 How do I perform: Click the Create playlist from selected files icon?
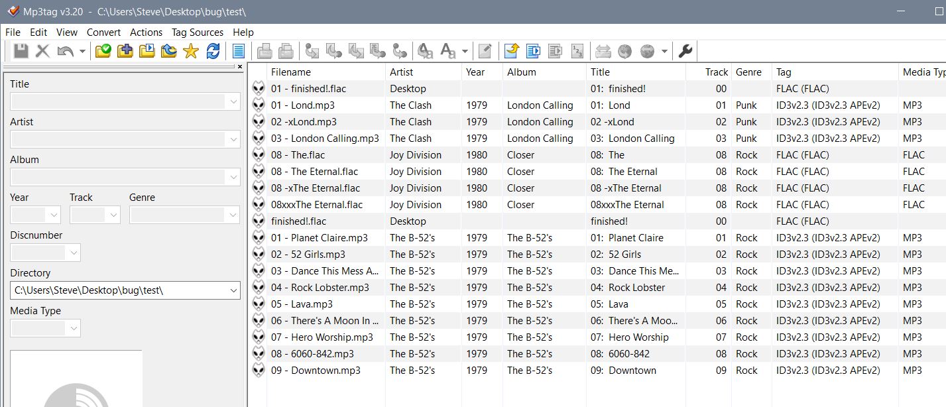[555, 51]
